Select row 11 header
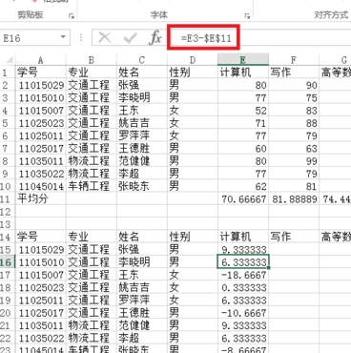Screen dimensions: 351x353 (x=6, y=198)
